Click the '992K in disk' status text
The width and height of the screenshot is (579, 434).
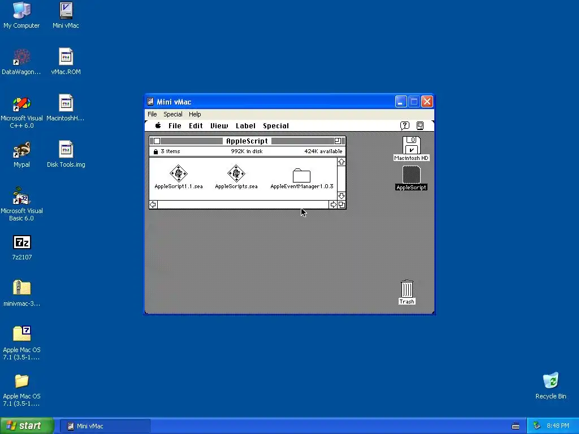point(247,151)
